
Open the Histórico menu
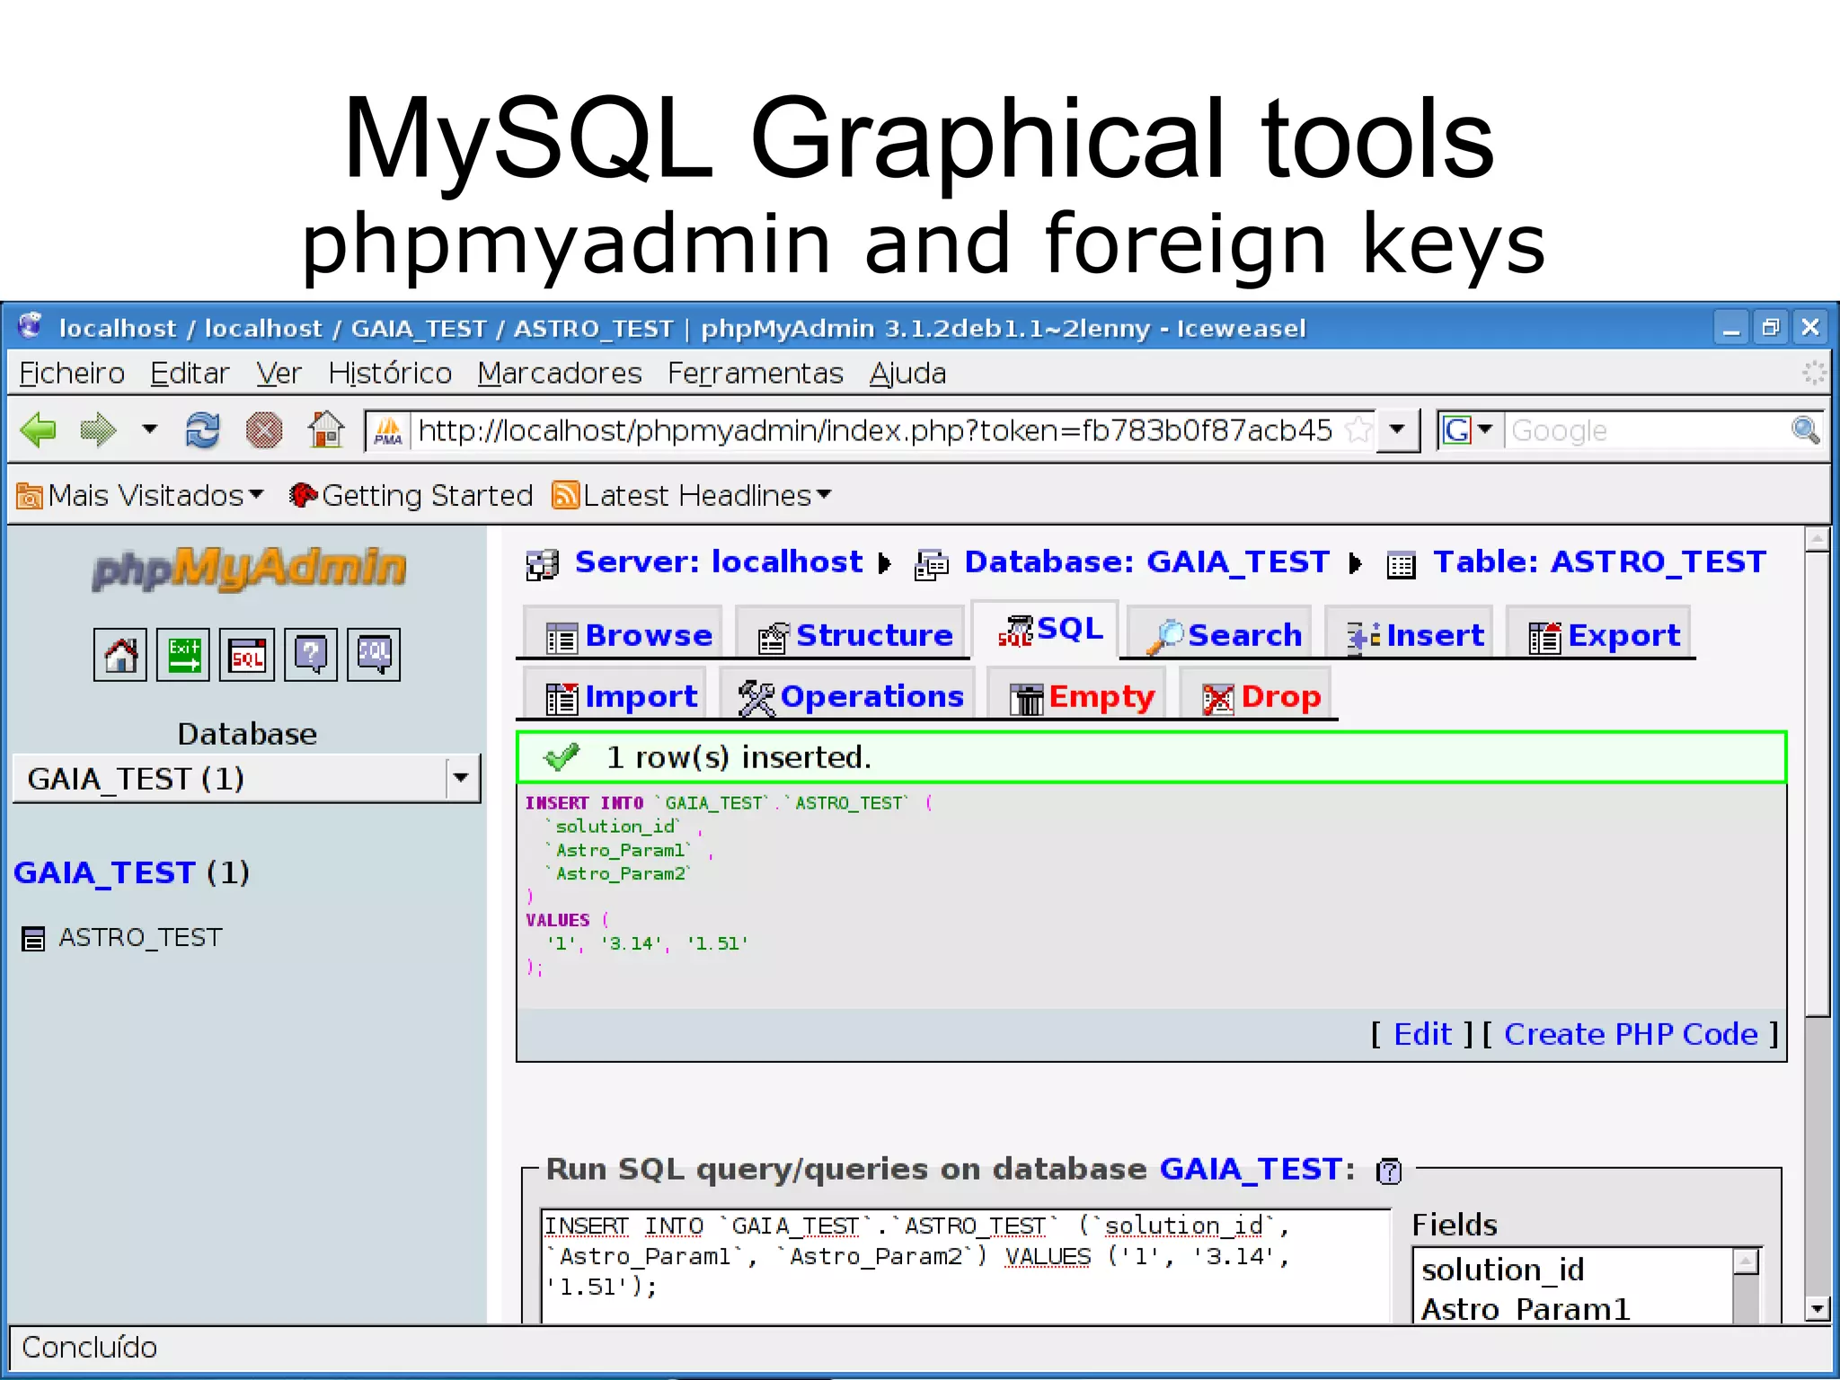390,373
